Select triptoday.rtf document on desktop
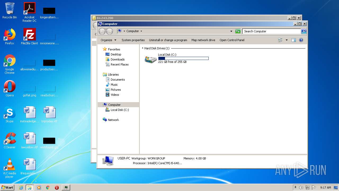This screenshot has height=191, width=339. click(49, 115)
